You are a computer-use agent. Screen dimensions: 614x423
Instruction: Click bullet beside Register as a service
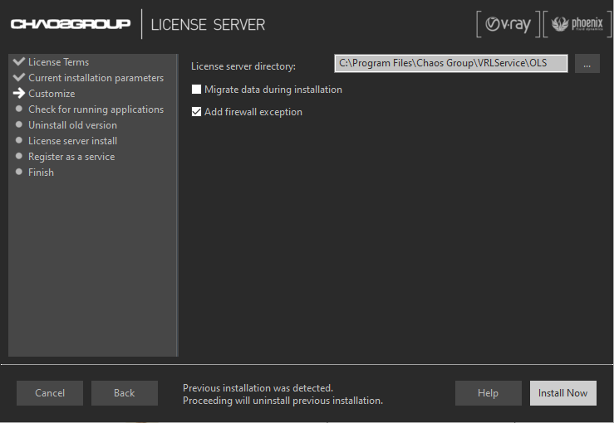click(x=19, y=156)
